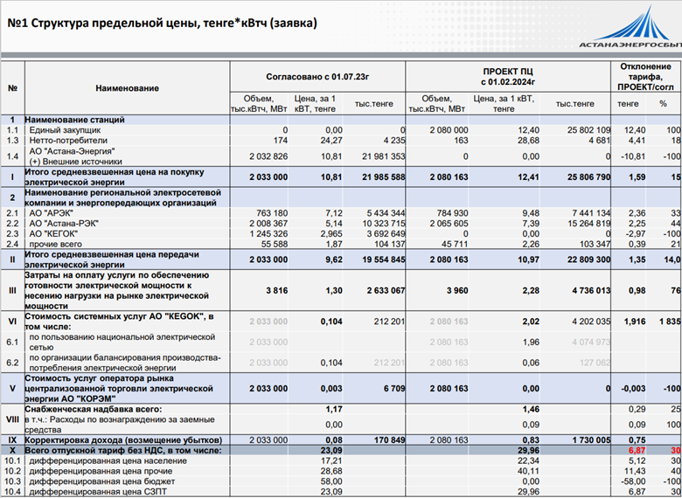
Task: Click deviation -10,81 in Астана-Энергия row
Action: tap(633, 156)
